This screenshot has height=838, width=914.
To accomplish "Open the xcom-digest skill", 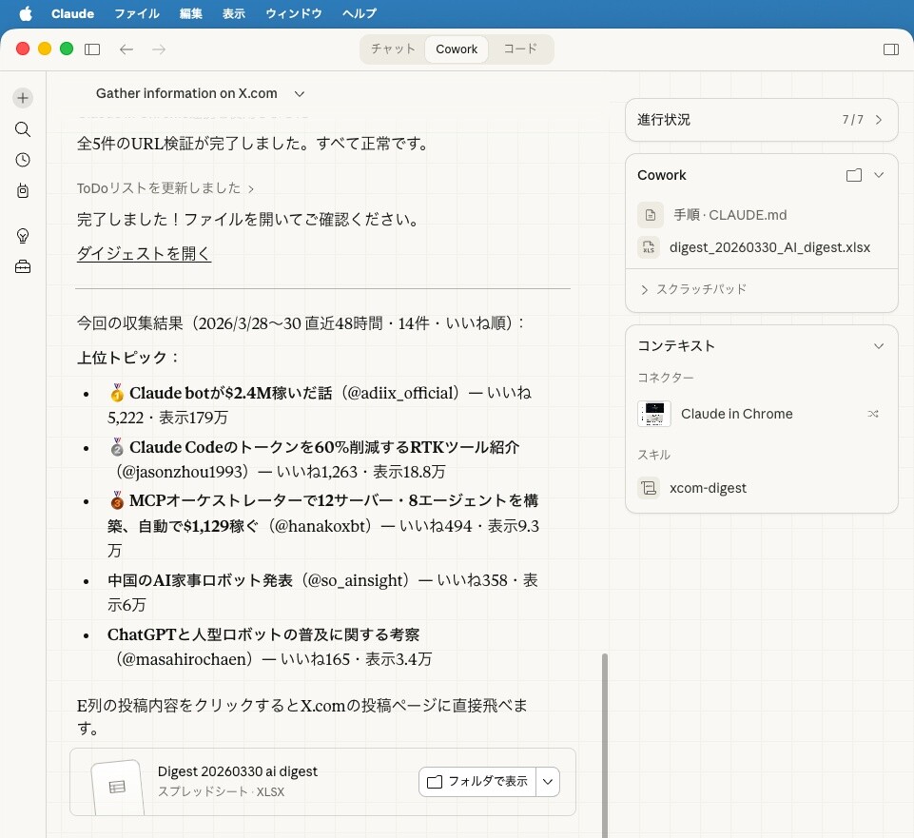I will [708, 488].
